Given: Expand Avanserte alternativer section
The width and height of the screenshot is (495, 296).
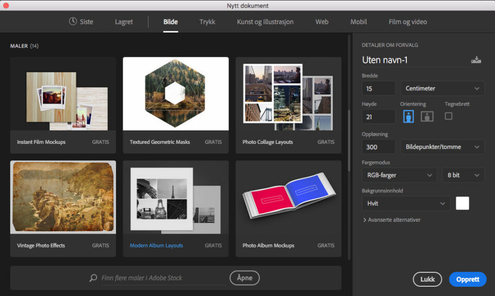Looking at the screenshot, I should (x=391, y=220).
